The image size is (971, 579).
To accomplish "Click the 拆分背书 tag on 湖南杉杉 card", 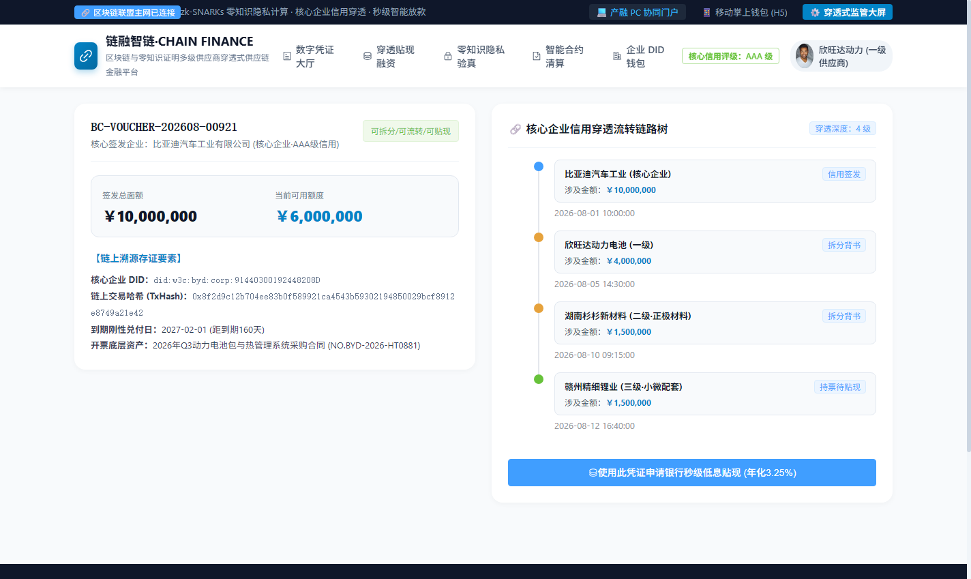I will click(x=843, y=316).
